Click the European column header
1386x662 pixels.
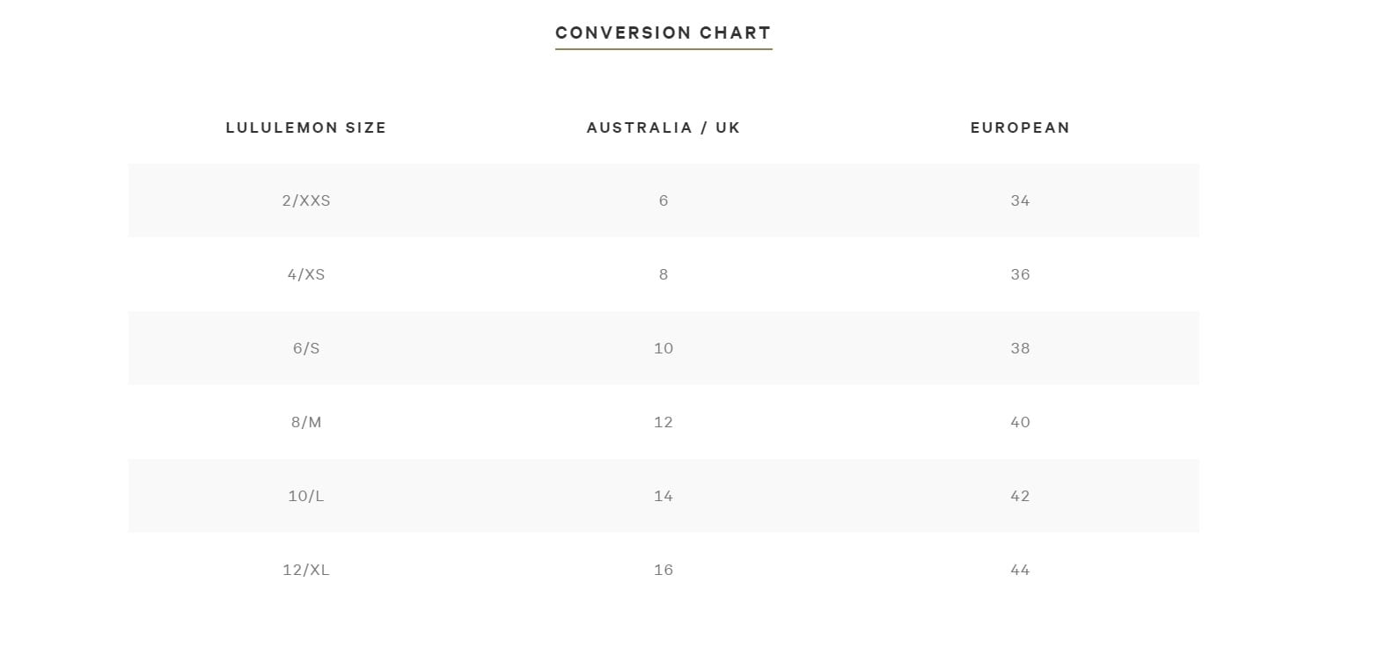tap(1020, 127)
